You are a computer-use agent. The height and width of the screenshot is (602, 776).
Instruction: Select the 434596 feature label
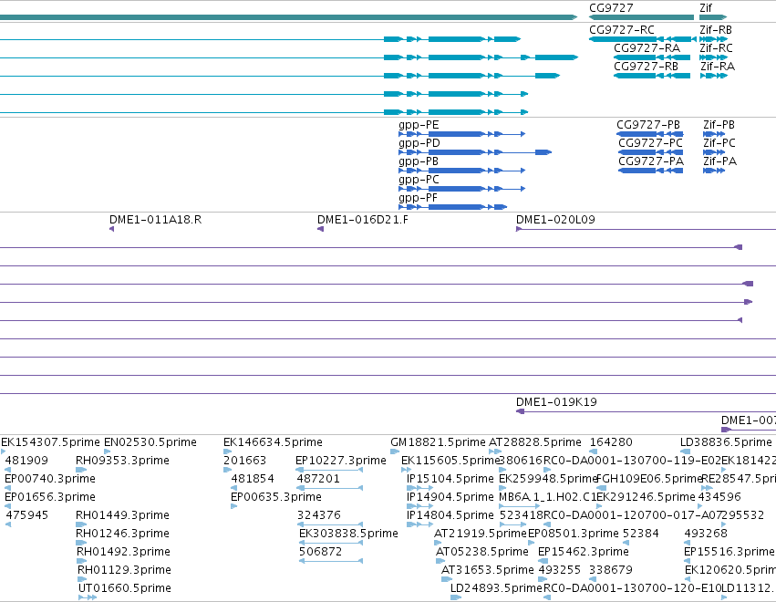719,497
